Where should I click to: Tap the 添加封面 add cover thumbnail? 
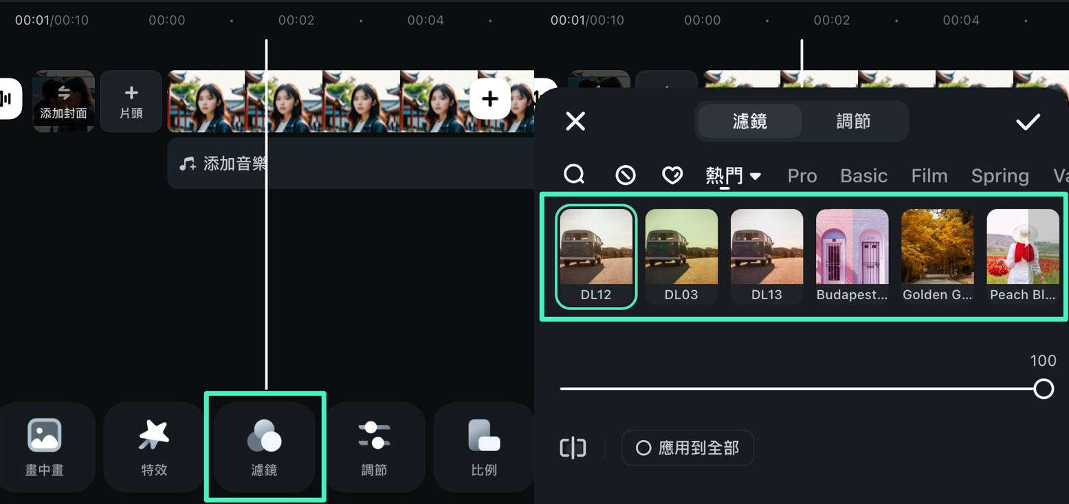(x=63, y=101)
